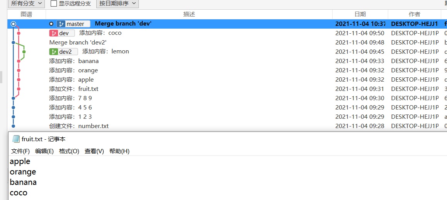The image size is (447, 200).
Task: Click the date 2021-11-04 09:50
Action: (360, 33)
